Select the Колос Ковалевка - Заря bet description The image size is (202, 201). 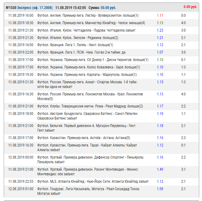click(x=89, y=68)
